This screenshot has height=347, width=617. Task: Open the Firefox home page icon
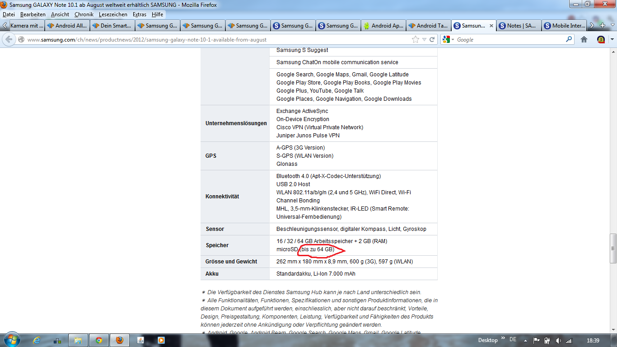point(584,39)
